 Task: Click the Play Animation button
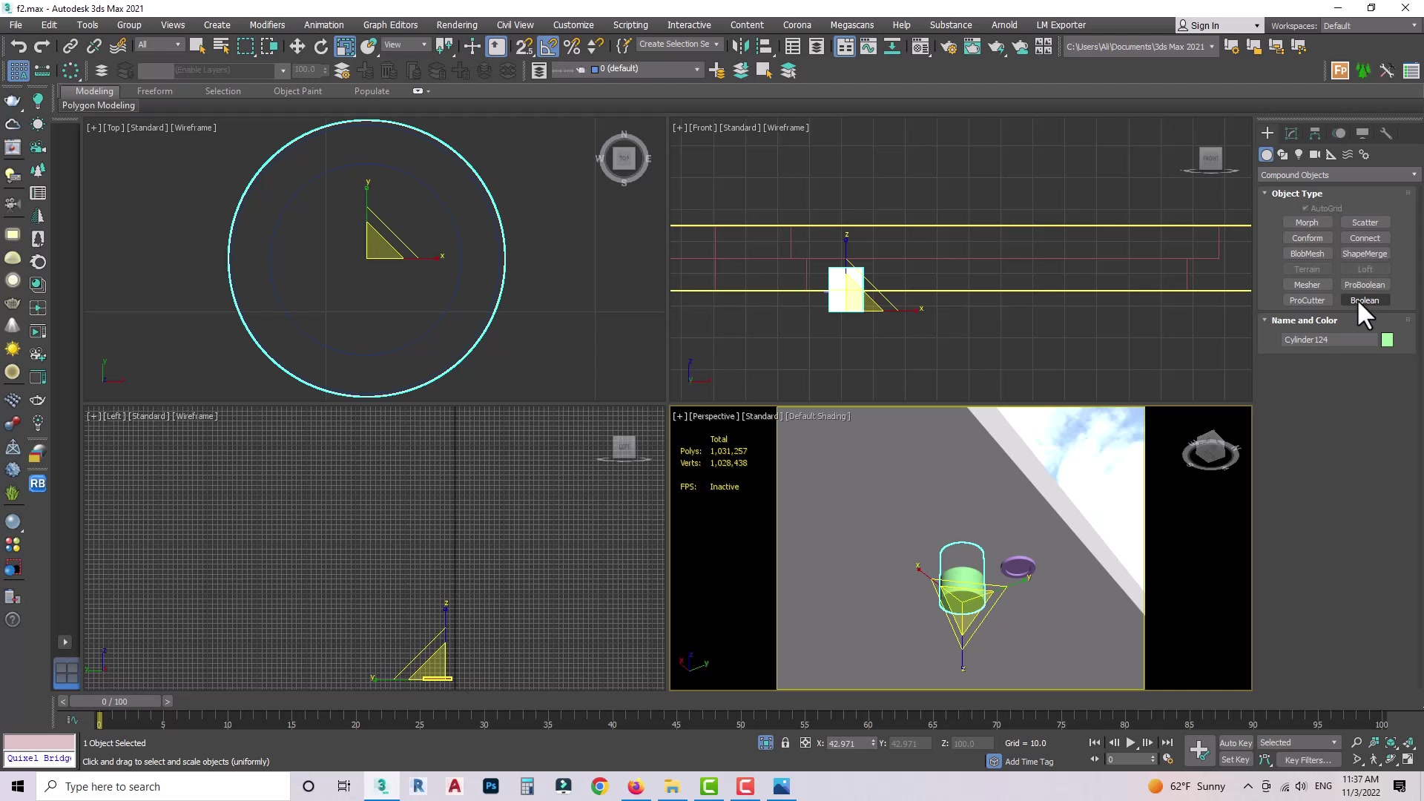1130,743
